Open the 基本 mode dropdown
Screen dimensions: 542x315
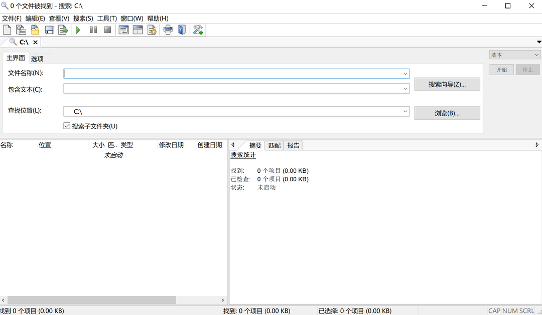(515, 55)
